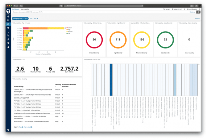Screen dimensions: 207x139
Task: Click the red Critical segment of top host bar
Action: (x=26, y=28)
